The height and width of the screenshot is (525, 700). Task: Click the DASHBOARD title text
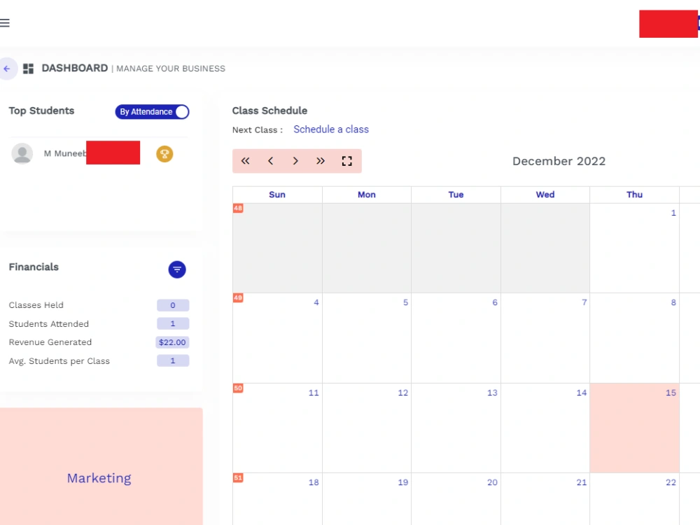point(75,69)
